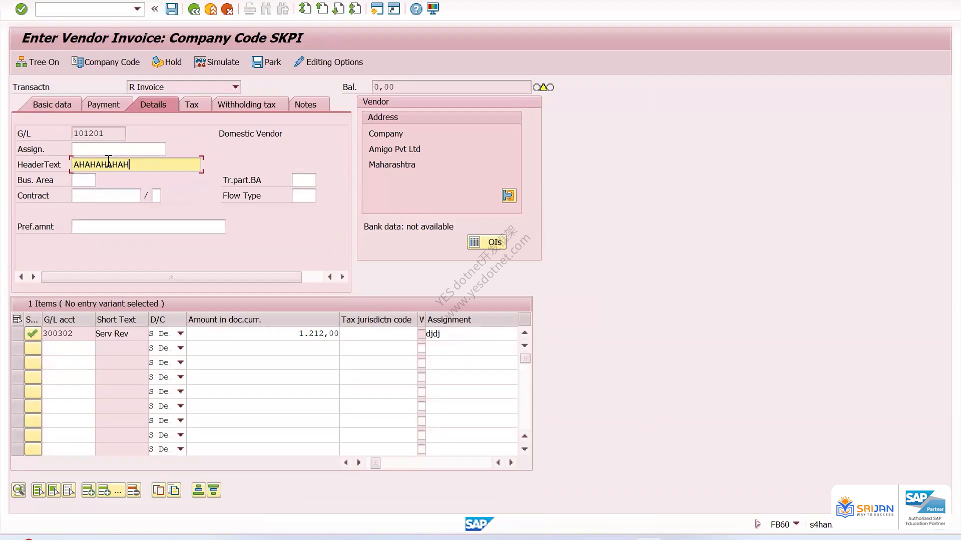Expand the D/C dropdown in first item row
Viewport: 961px width, 540px height.
[x=181, y=333]
